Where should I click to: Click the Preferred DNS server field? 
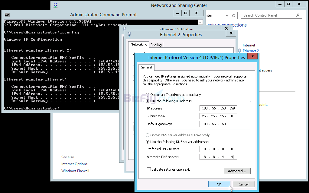coord(218,149)
